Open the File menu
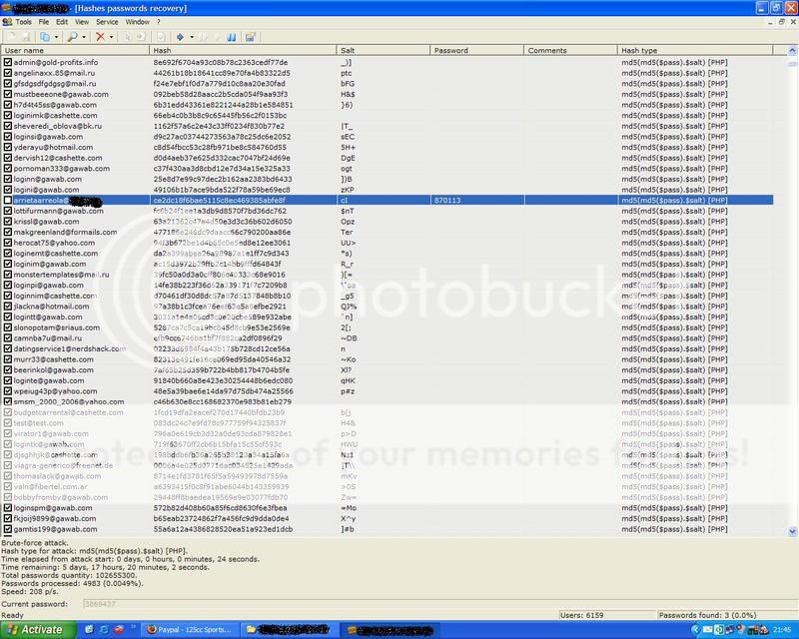Screen dimensions: 799x639 pos(44,22)
